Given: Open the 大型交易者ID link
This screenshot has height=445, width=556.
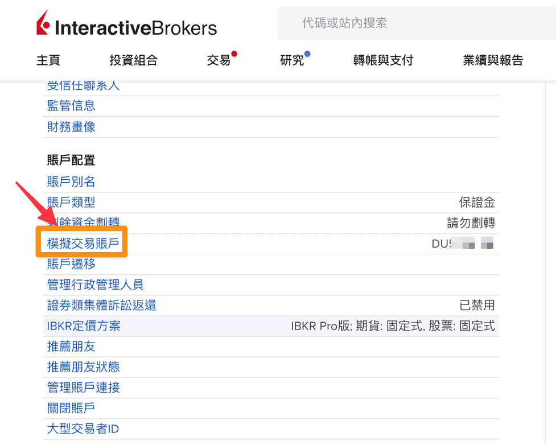Looking at the screenshot, I should (83, 428).
